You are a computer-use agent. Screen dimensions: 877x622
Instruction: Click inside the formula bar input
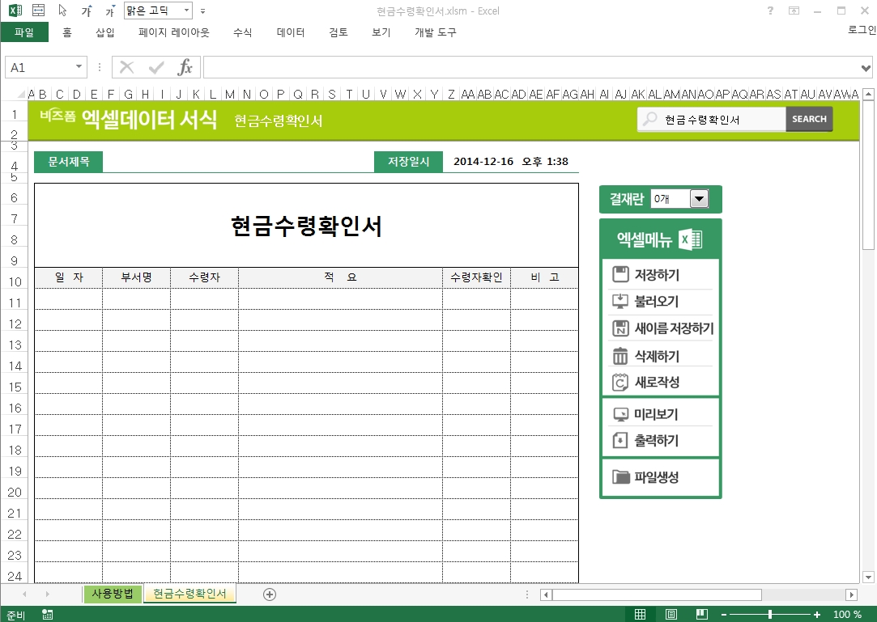pos(530,68)
